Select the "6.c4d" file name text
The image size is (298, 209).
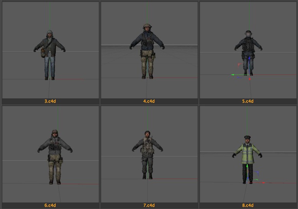(x=50, y=205)
